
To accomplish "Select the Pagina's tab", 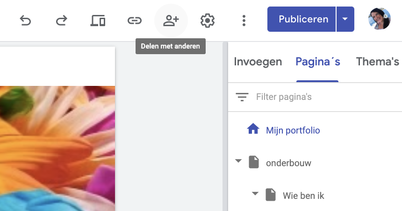I will pos(318,62).
